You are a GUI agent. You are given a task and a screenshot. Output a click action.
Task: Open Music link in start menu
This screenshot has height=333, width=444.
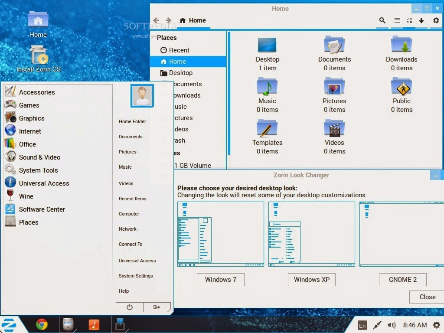(x=125, y=167)
